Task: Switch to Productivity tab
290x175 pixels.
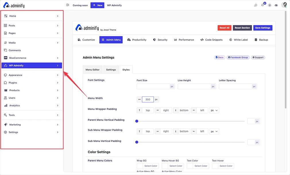Action: (137, 40)
